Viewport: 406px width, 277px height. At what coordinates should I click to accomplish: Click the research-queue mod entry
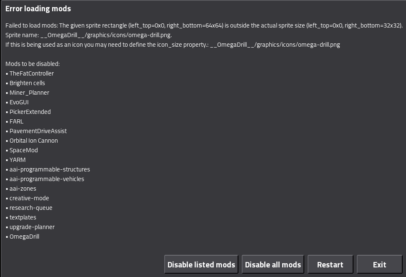click(x=31, y=208)
